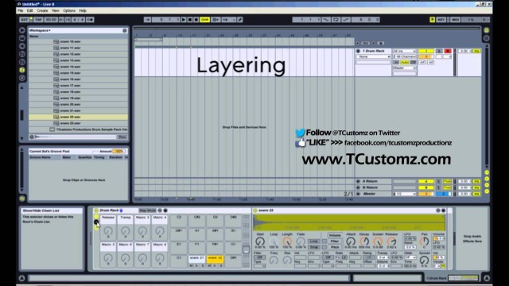Click the global Record button in transport
The height and width of the screenshot is (286, 509).
point(196,20)
